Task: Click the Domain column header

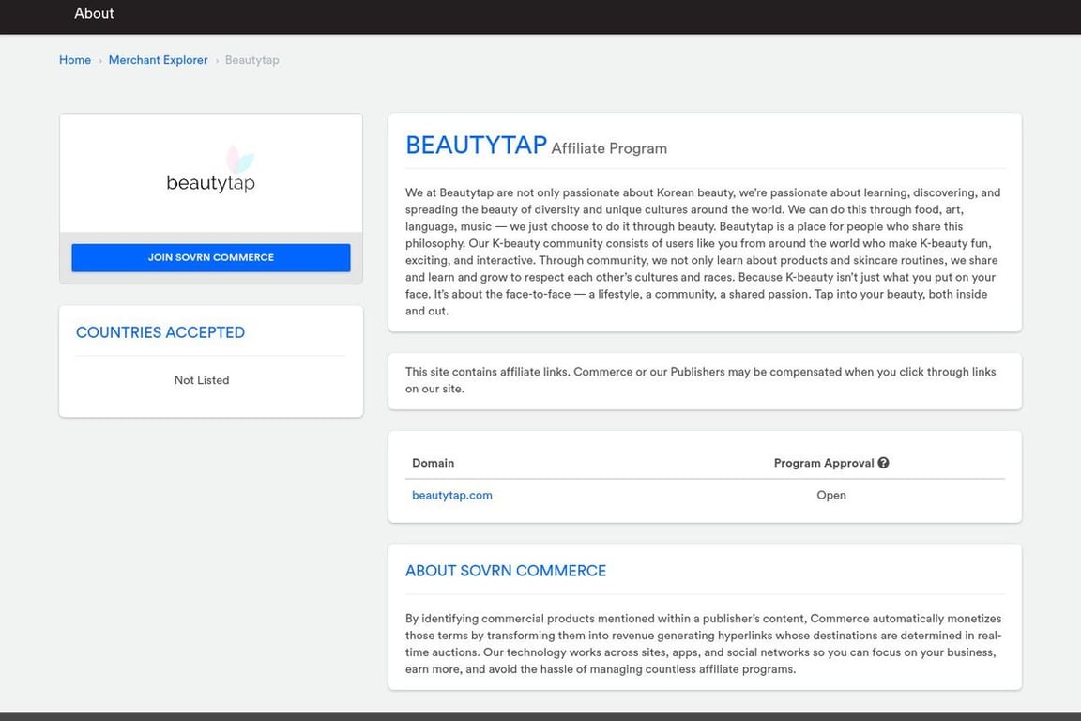Action: tap(433, 463)
